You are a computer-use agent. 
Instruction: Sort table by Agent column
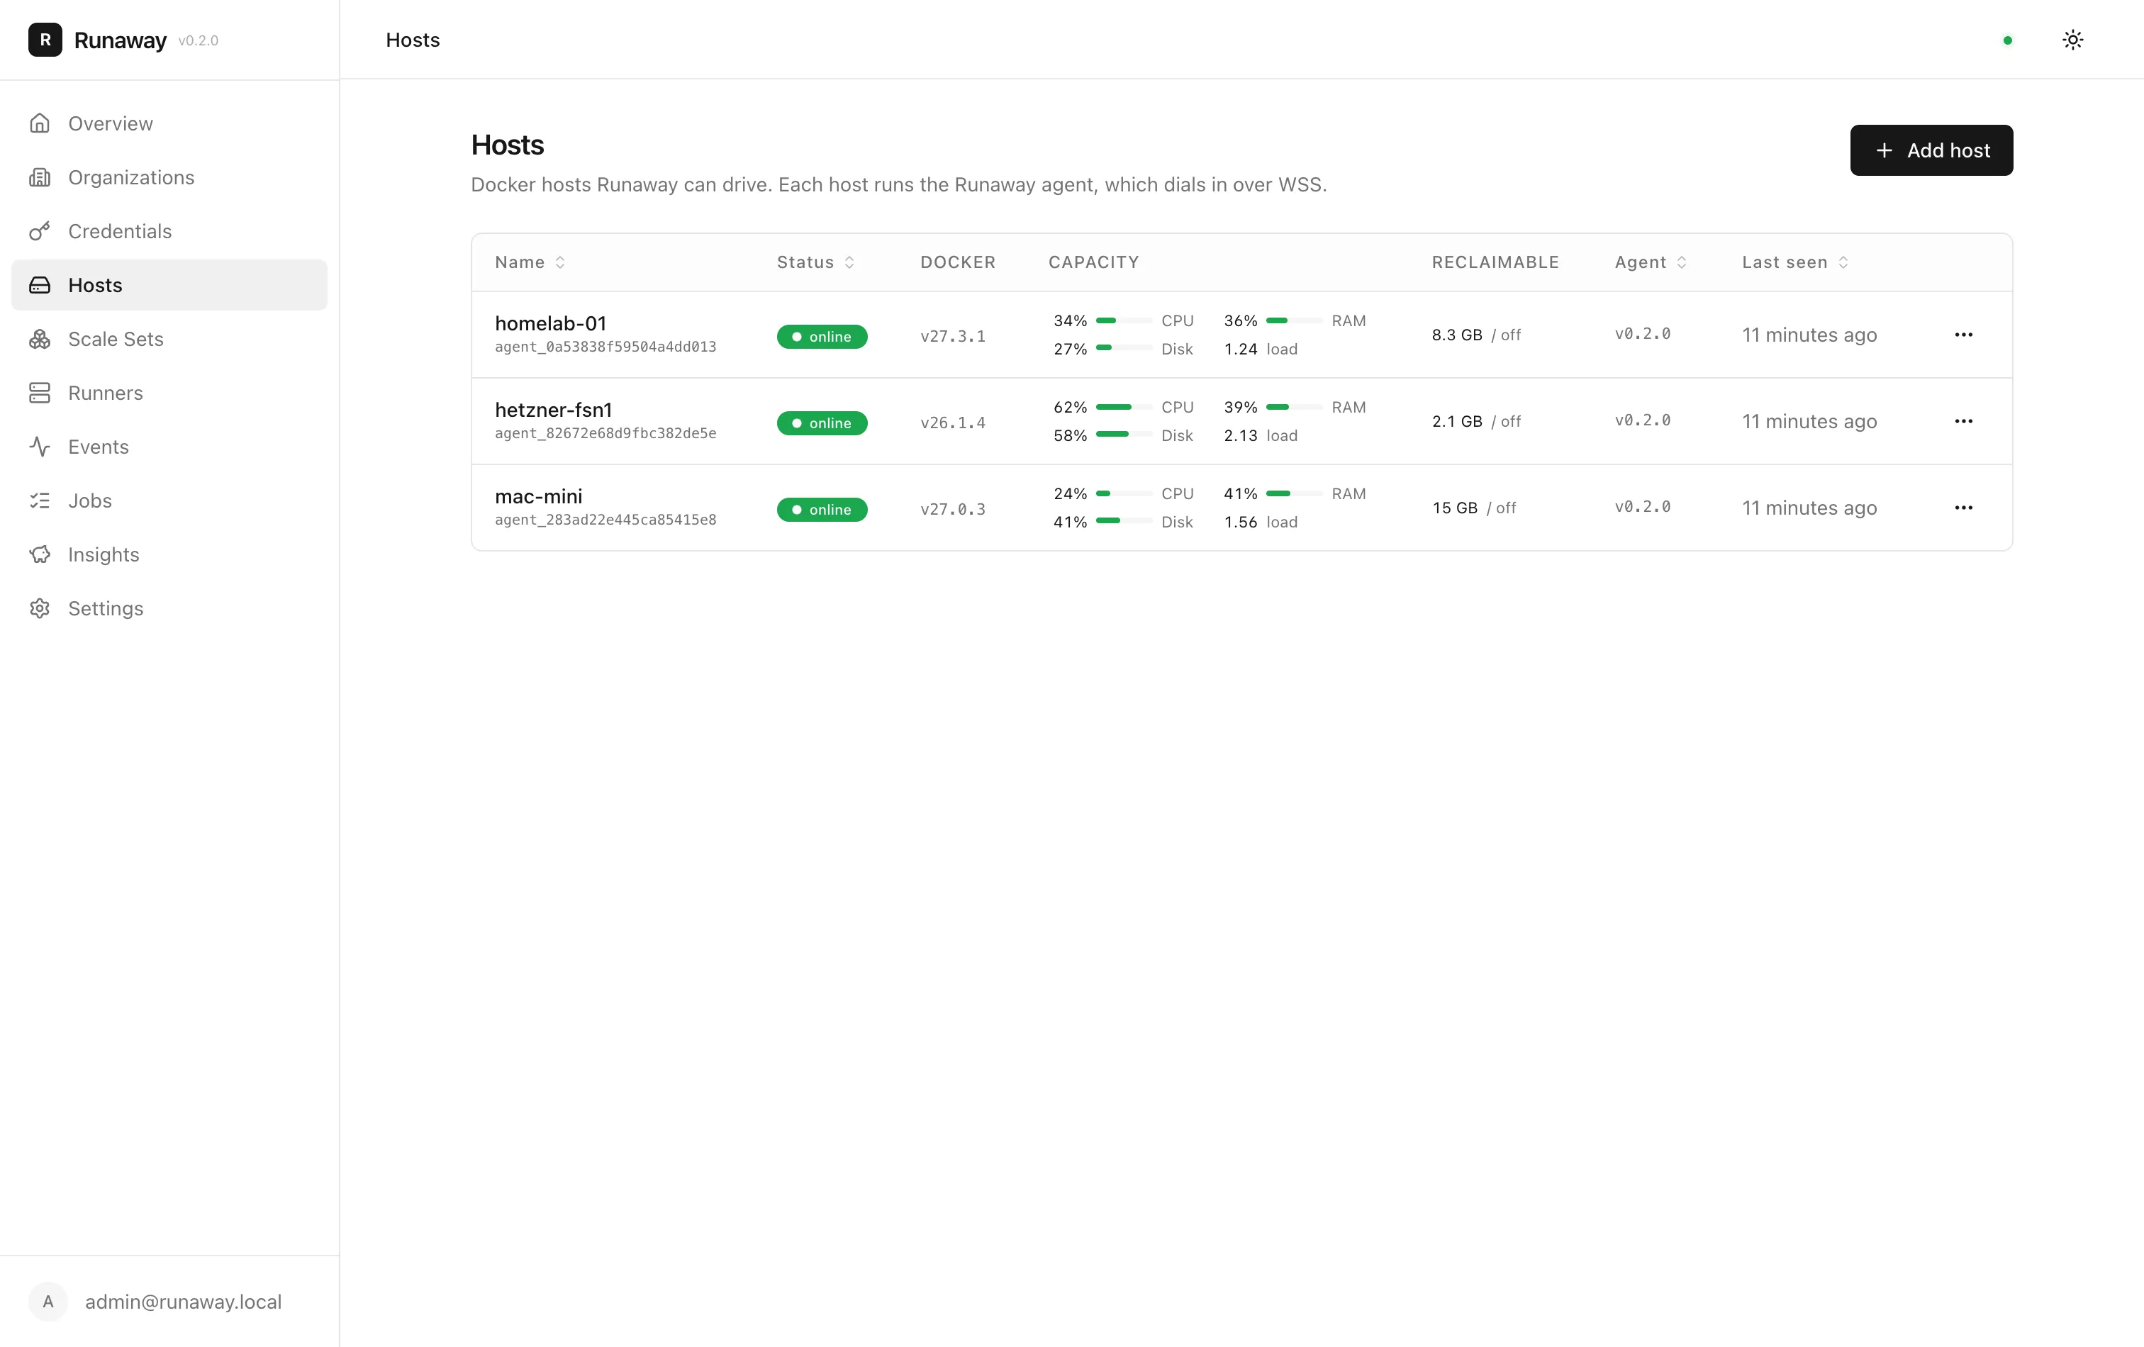[1651, 262]
